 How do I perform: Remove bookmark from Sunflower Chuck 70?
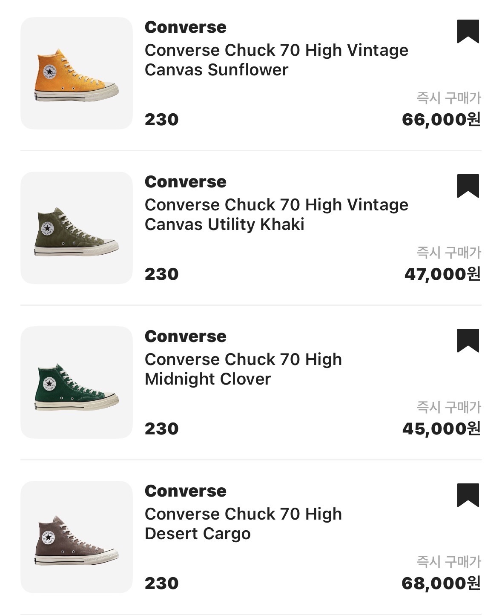(468, 31)
